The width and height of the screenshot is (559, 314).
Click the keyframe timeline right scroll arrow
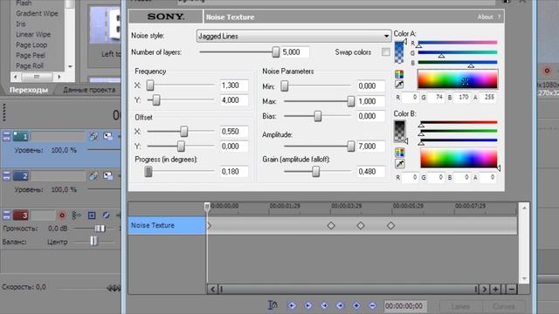484,289
